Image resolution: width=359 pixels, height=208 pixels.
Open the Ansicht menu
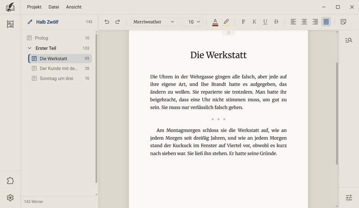coord(74,7)
